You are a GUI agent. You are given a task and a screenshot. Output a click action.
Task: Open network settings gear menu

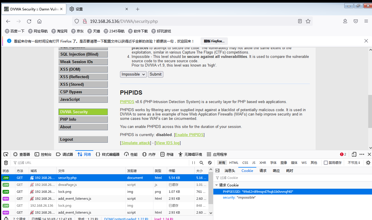368,163
